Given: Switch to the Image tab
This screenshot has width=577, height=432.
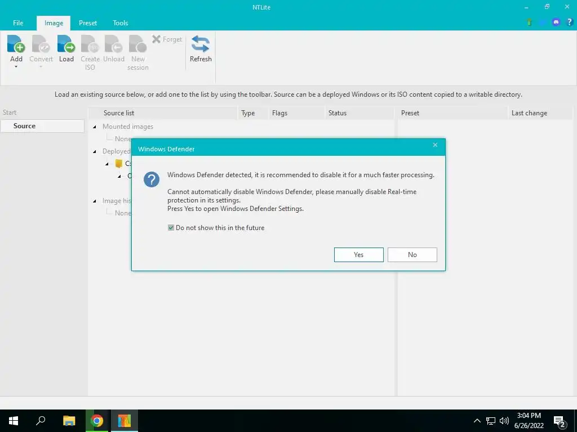Looking at the screenshot, I should [x=54, y=22].
